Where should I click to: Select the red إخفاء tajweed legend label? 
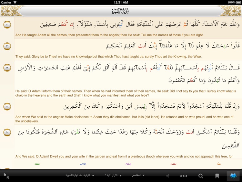173,164
